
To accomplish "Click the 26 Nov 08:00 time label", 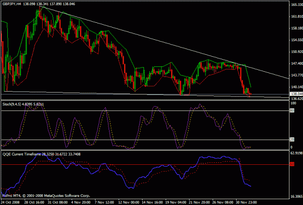I will 223,203.
